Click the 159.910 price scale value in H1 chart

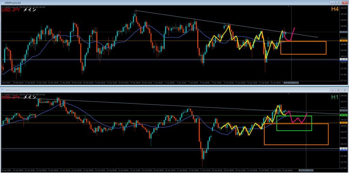[x=343, y=96]
